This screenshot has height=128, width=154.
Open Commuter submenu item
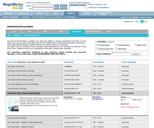pos(26,17)
